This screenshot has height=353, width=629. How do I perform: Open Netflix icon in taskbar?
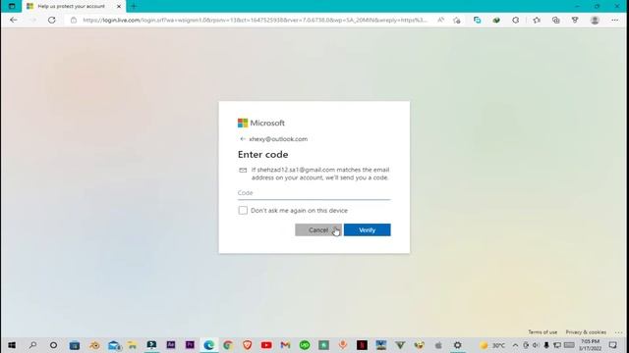coord(362,345)
